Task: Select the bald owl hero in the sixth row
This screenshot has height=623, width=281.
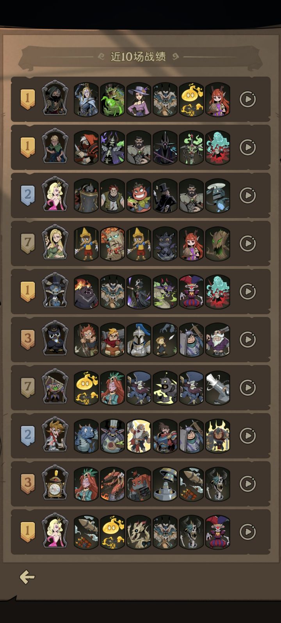Action: coord(55,338)
